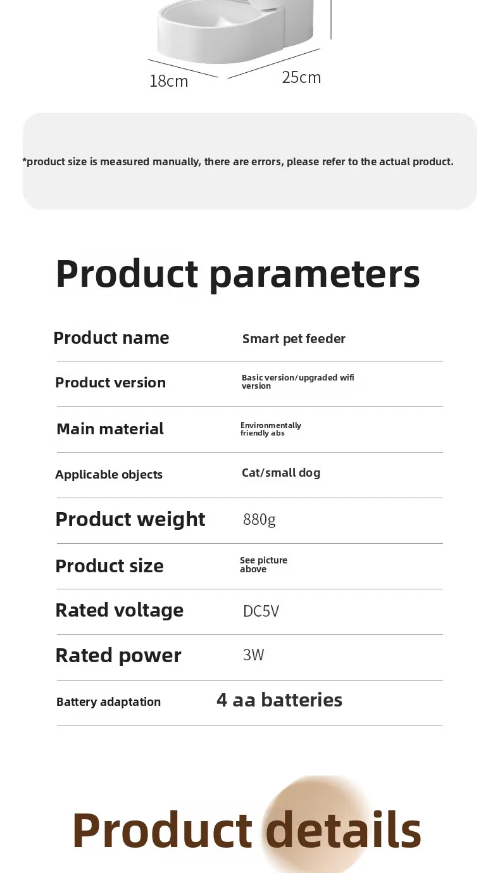Click the "Product version" row label

click(111, 382)
